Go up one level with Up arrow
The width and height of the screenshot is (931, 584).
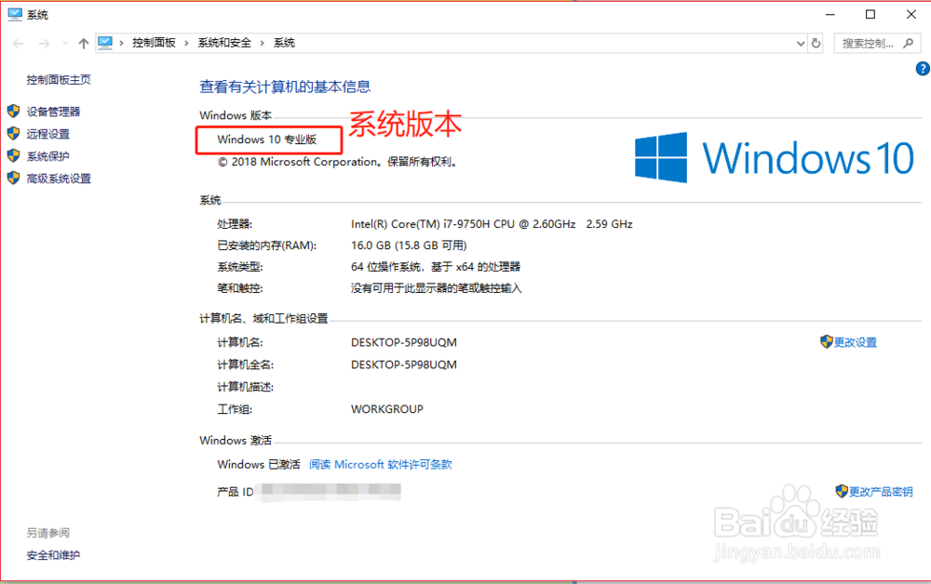(x=84, y=44)
